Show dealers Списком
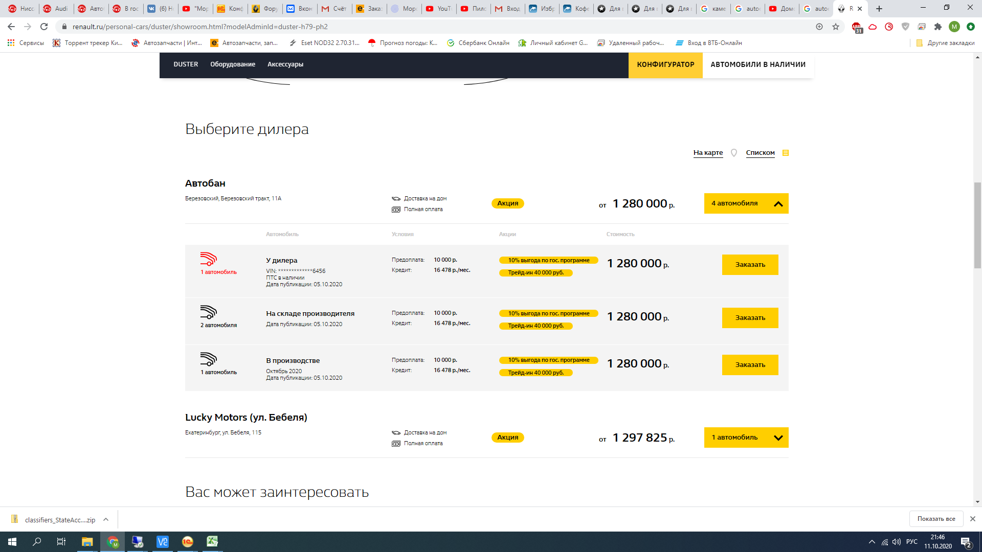 (760, 153)
